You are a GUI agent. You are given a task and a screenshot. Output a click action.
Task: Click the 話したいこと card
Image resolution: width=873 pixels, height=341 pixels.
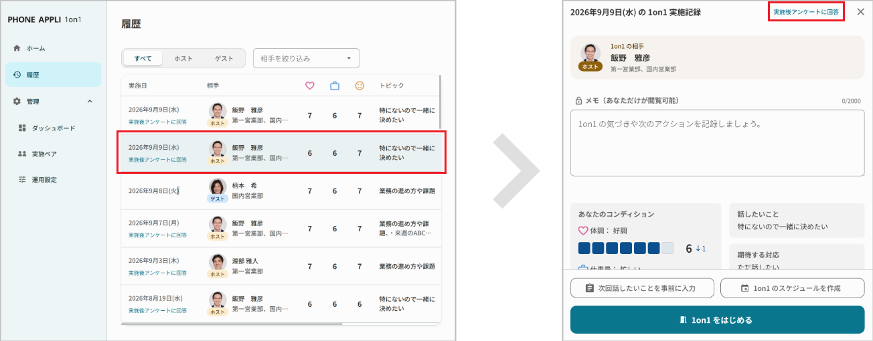pos(797,221)
